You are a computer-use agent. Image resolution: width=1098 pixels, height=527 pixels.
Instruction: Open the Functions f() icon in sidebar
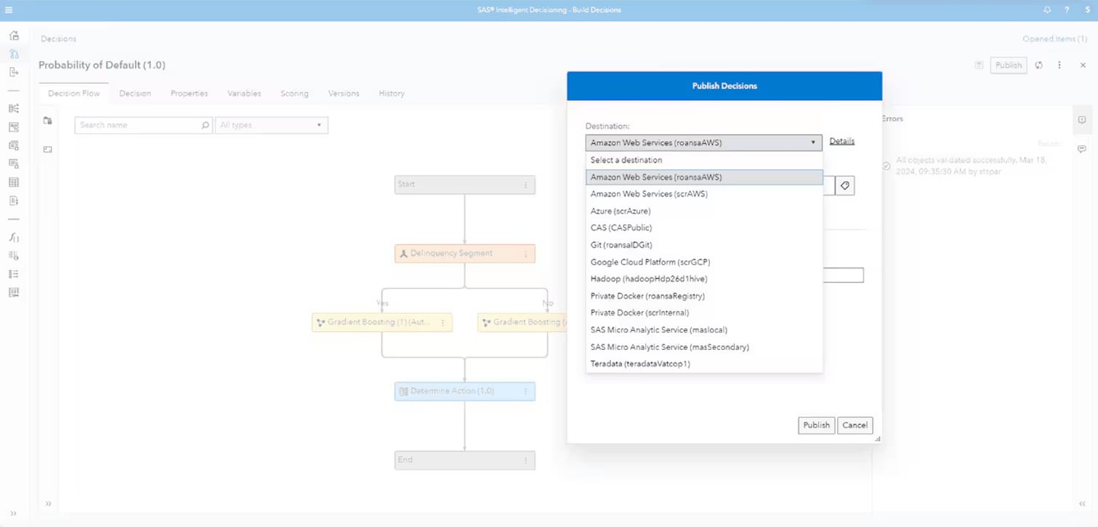point(14,237)
